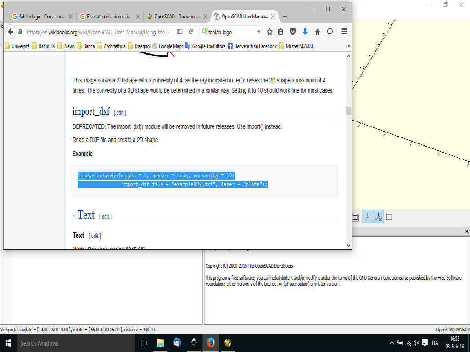Image resolution: width=470 pixels, height=352 pixels.
Task: Click the search engine icon in the search box
Action: click(205, 31)
